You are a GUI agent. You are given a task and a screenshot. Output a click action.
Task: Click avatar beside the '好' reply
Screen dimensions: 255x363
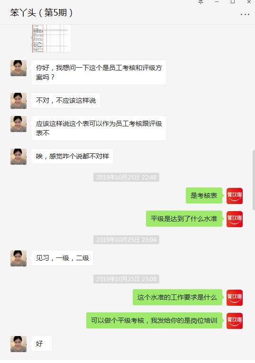18,344
